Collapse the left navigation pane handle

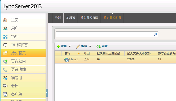pos(47,93)
